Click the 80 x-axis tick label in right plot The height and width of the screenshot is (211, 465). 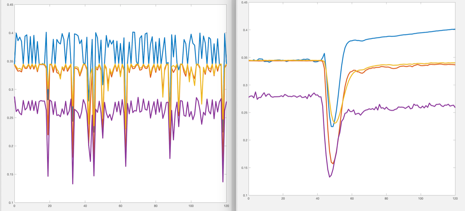click(x=386, y=199)
